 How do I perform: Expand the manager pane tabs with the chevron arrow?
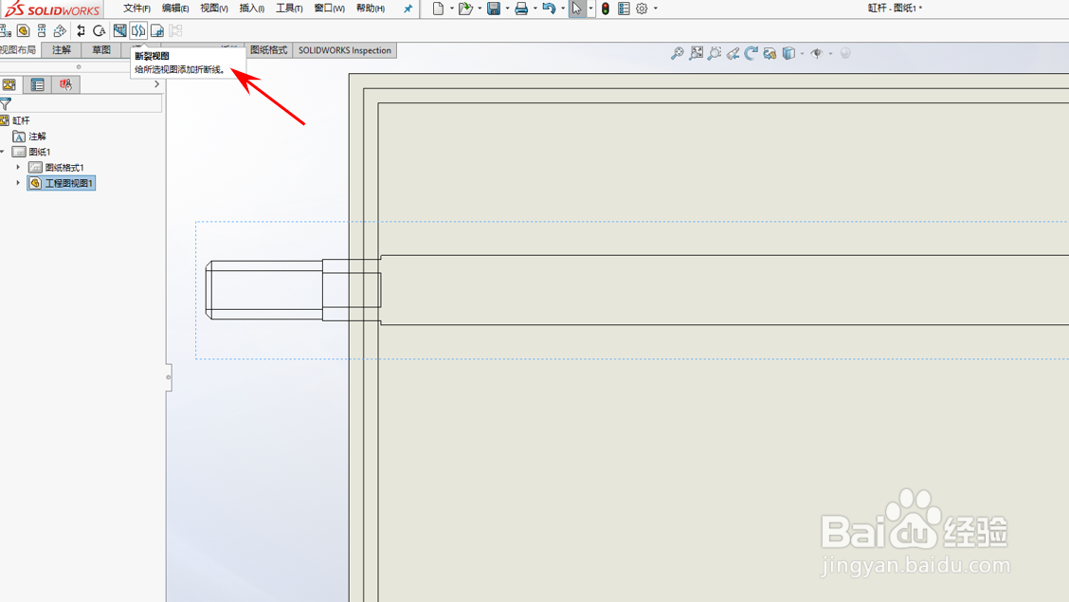pos(156,84)
